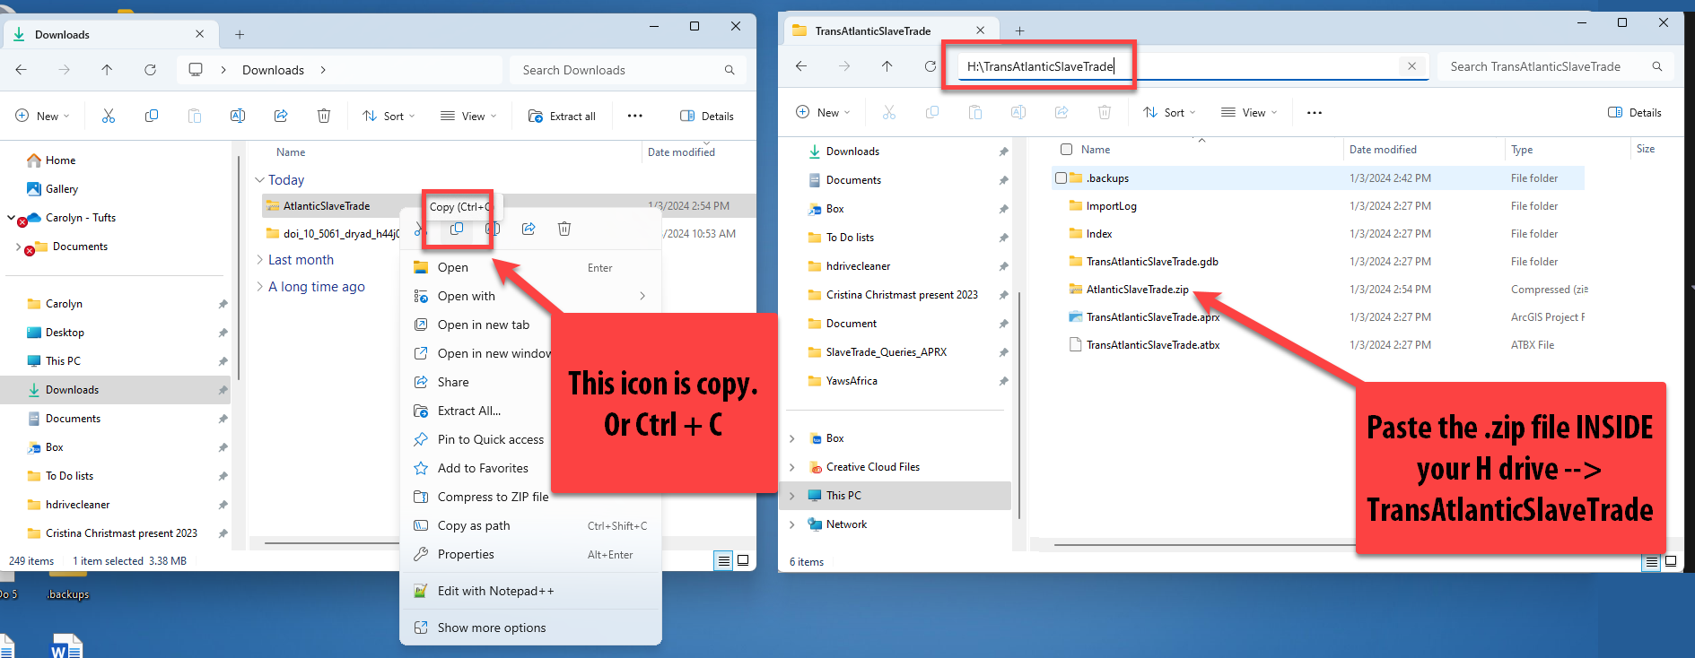Check the .backups folder checkbox
This screenshot has width=1695, height=658.
(1062, 178)
